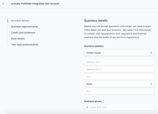Open Bank details section

18,39
